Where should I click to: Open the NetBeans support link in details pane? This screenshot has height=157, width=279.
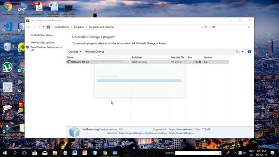coord(182,130)
